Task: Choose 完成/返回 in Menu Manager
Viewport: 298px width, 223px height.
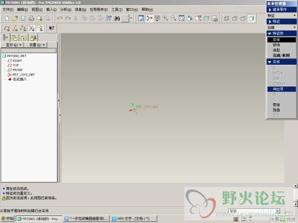Action: pyautogui.click(x=281, y=55)
